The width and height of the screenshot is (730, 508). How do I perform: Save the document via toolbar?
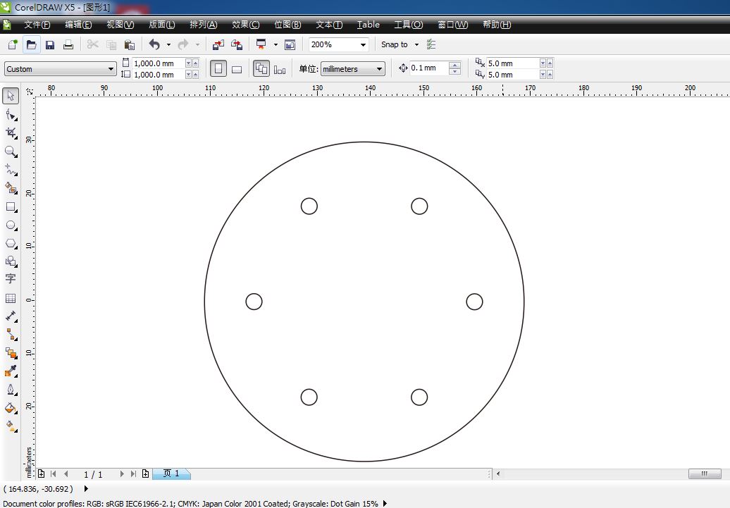click(x=49, y=44)
